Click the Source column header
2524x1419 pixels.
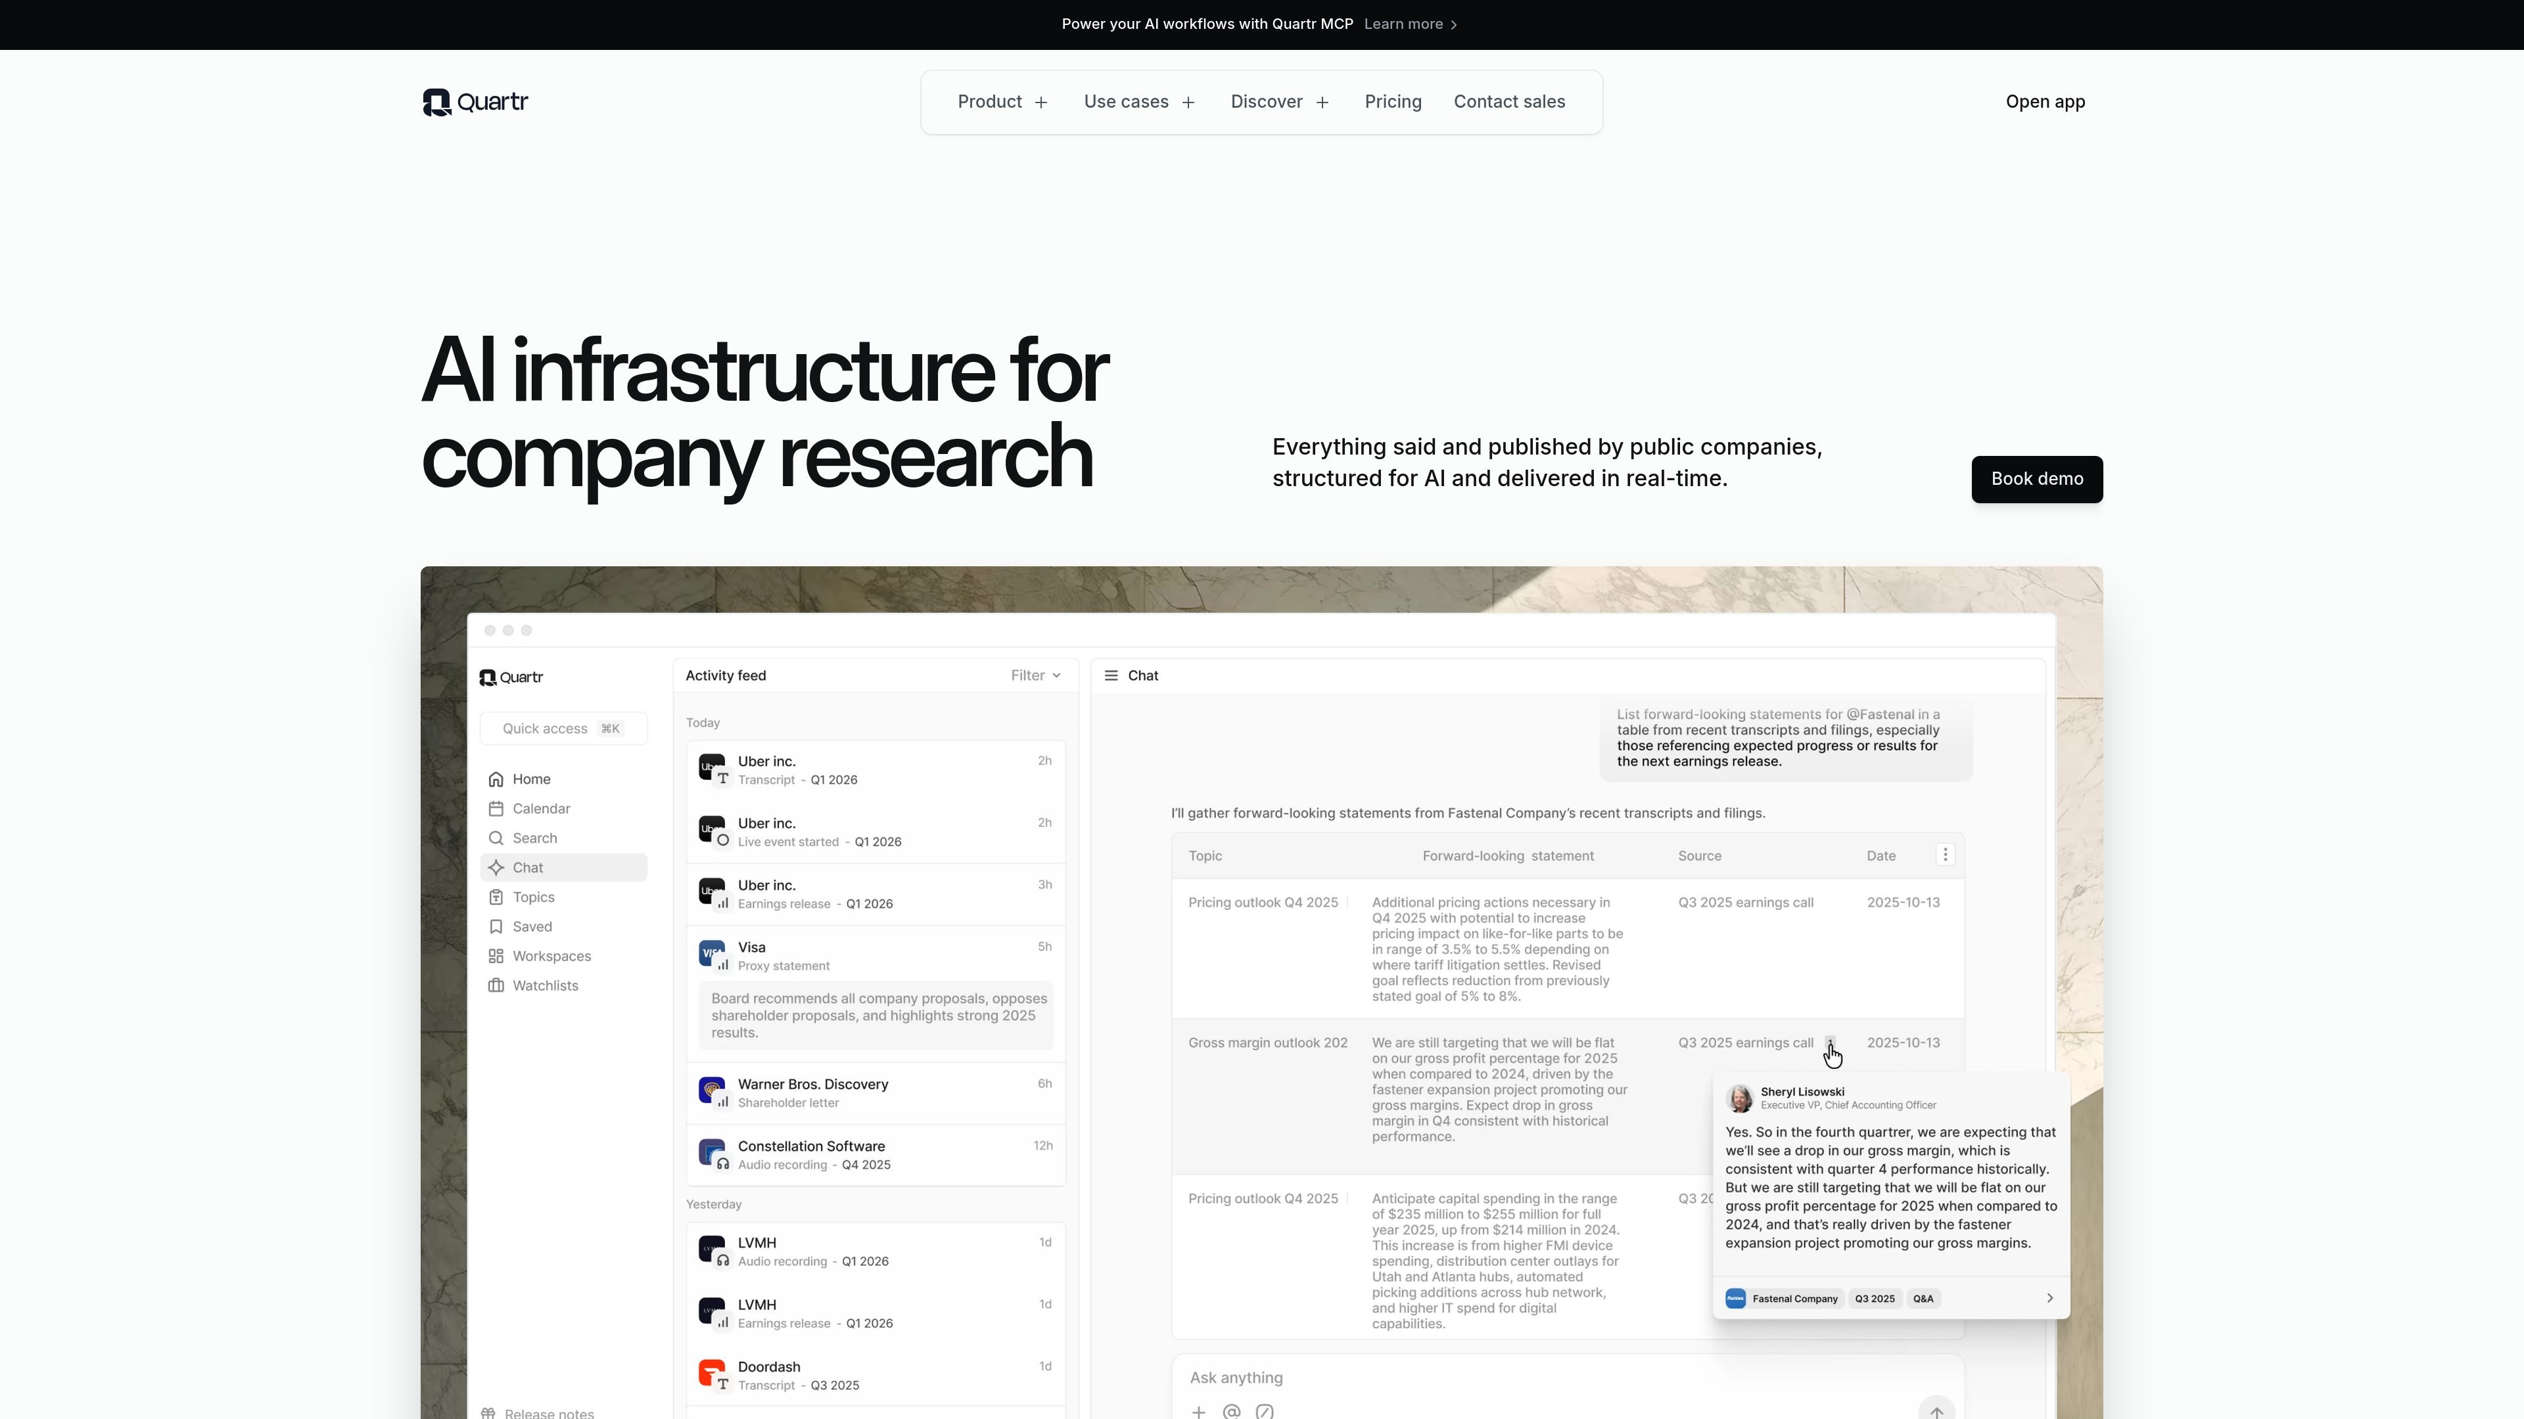tap(1700, 856)
